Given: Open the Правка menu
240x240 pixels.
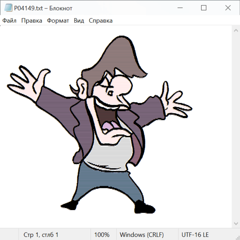Looking at the screenshot, I should tap(32, 21).
